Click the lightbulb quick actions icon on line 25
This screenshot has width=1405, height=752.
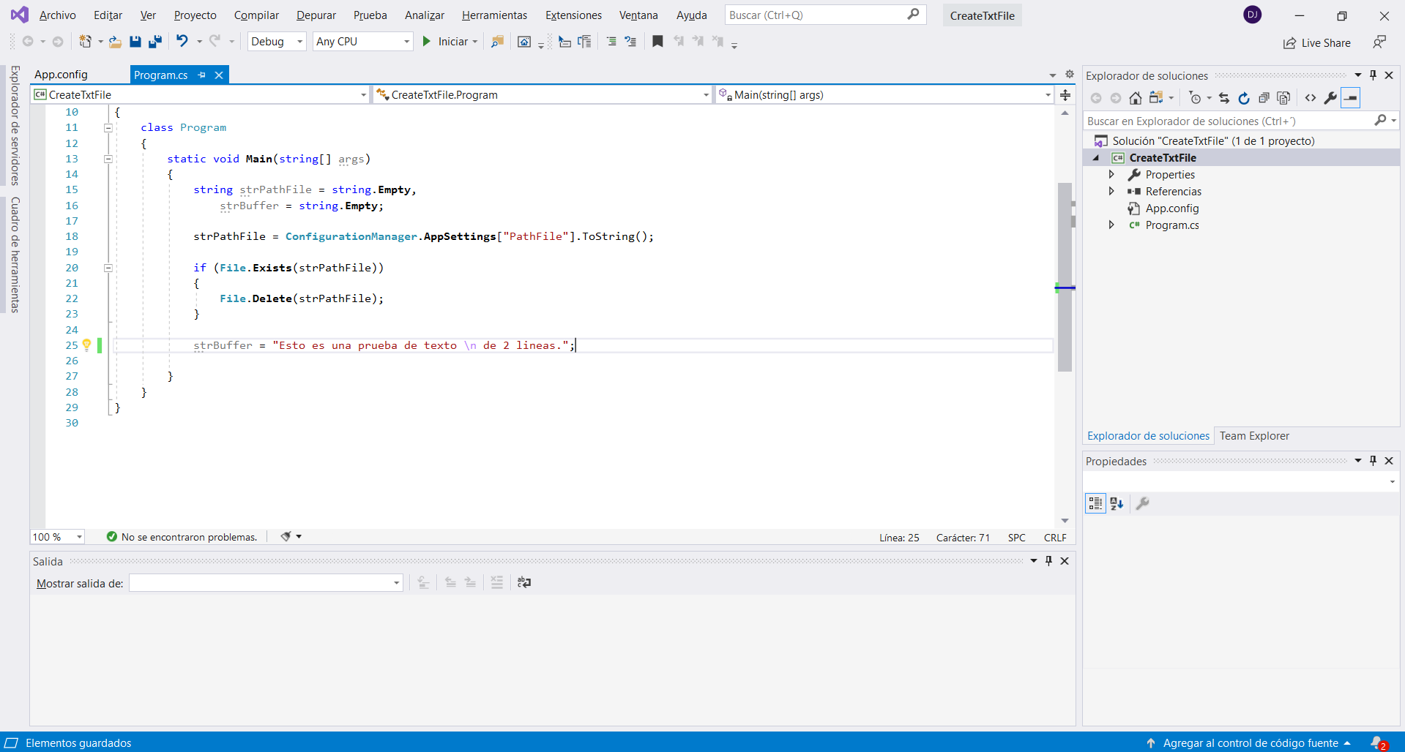click(86, 345)
